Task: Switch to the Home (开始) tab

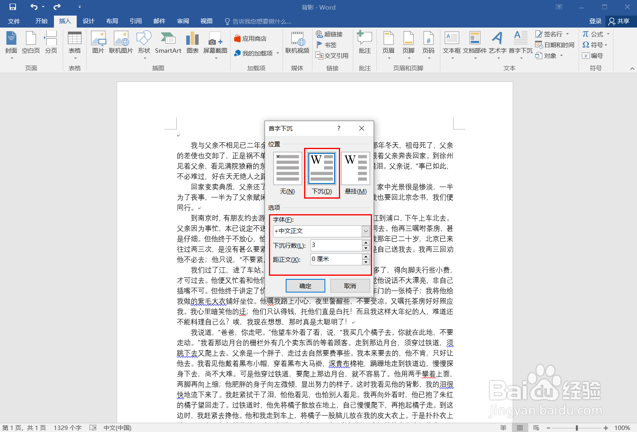Action: (42, 21)
